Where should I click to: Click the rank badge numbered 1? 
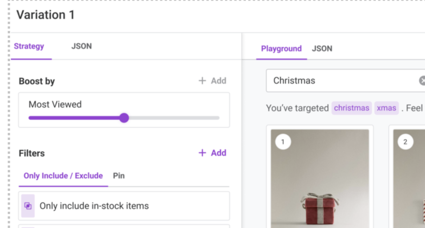coord(283,142)
